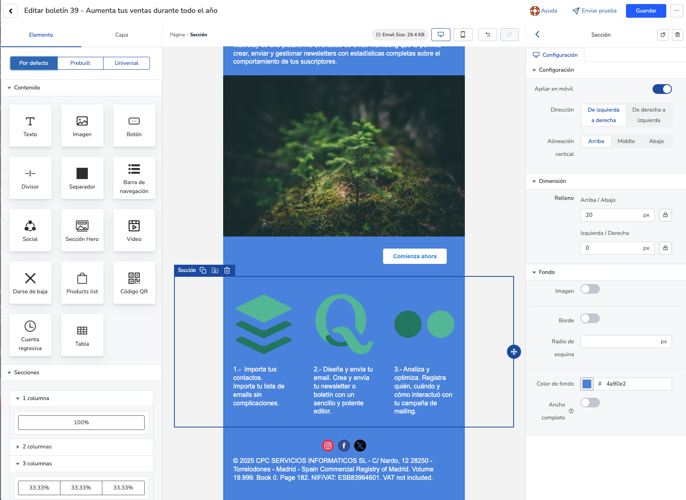Choose the 100% single column layout
Viewport: 686px width, 500px height.
pyautogui.click(x=81, y=423)
